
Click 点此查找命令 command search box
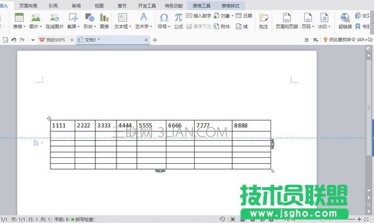(x=348, y=40)
